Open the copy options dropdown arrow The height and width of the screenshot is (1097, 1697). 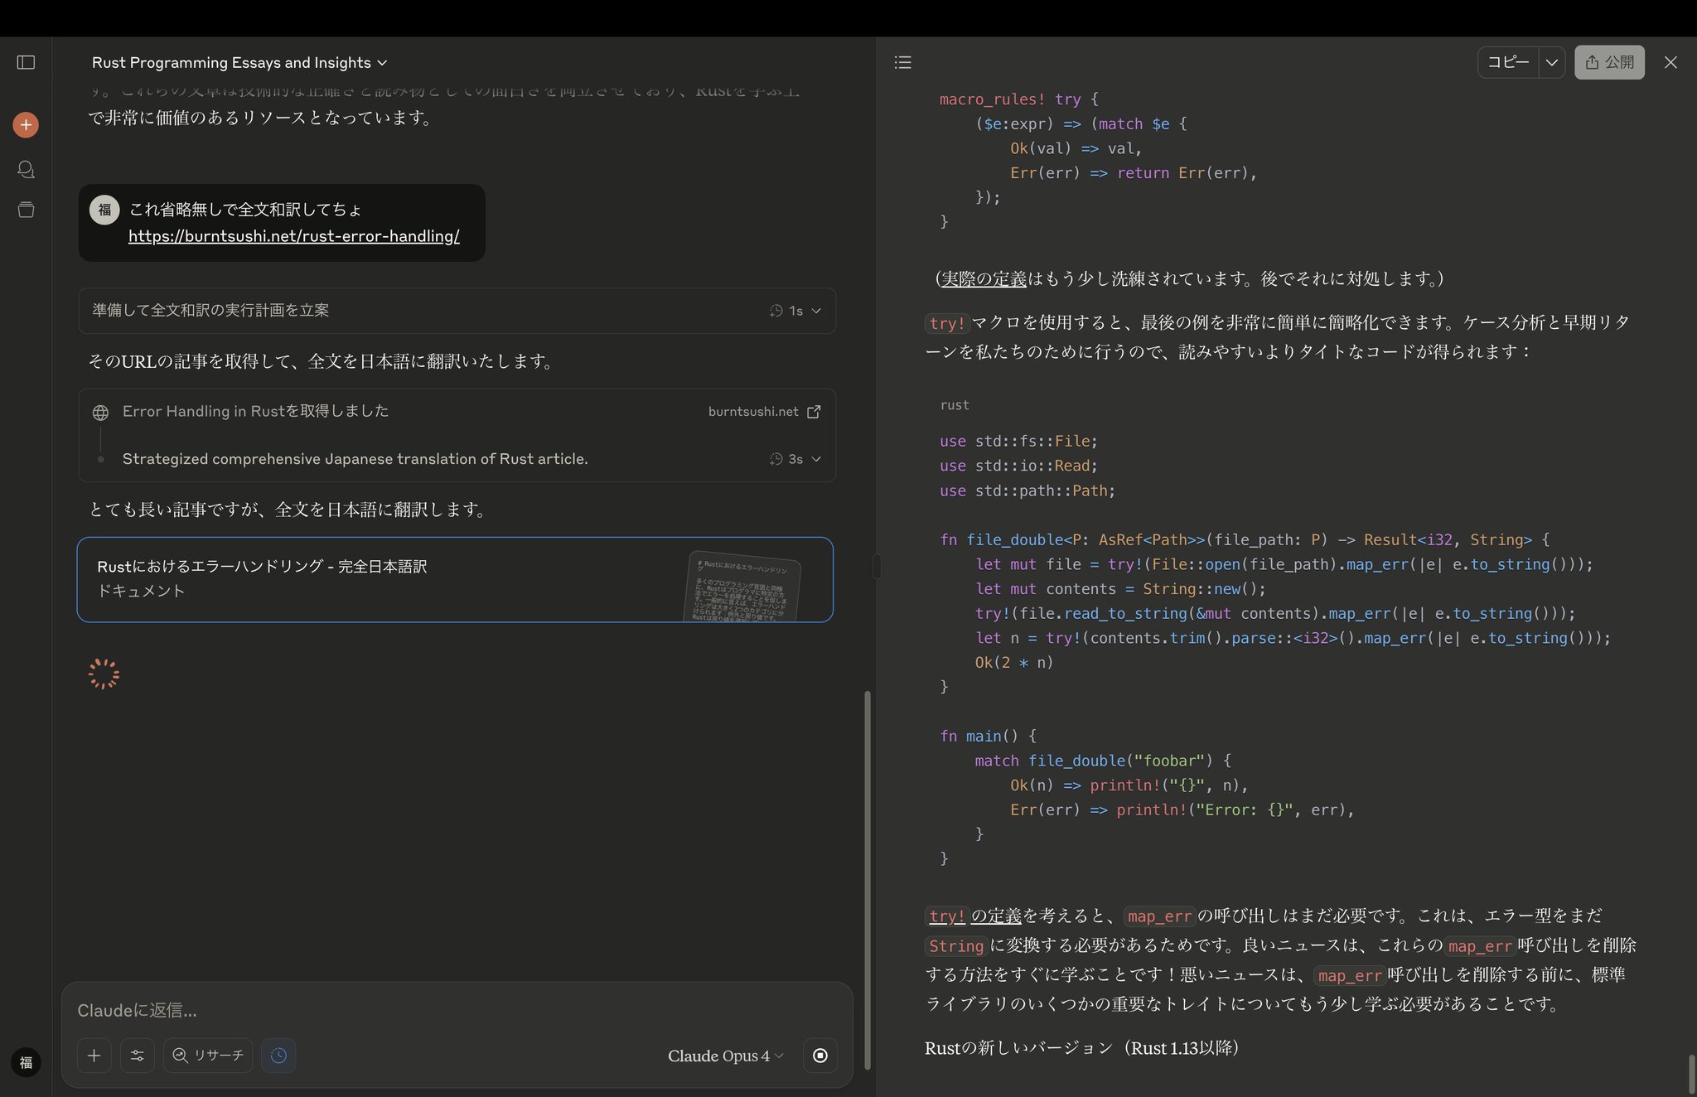pos(1552,62)
